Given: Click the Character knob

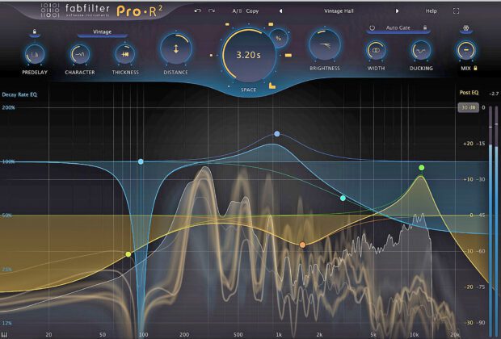Looking at the screenshot, I should pos(79,54).
